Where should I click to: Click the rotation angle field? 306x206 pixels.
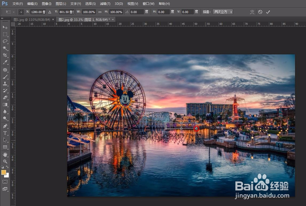tap(137, 12)
